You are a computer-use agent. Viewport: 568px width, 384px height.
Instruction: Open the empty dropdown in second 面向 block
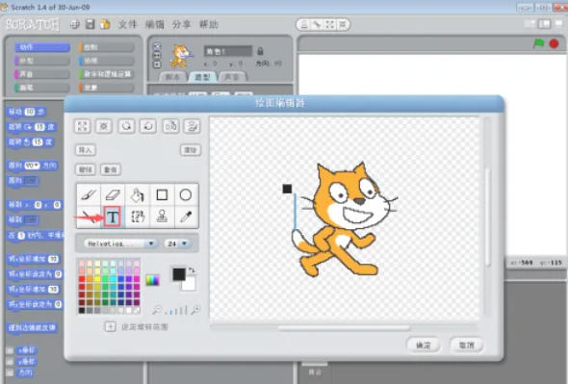pos(31,180)
